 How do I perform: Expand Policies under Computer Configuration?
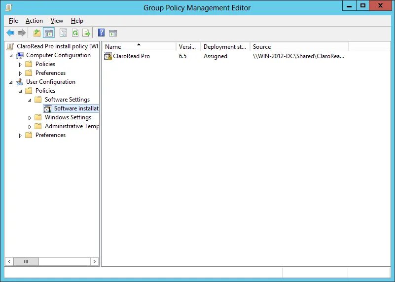tap(20, 65)
